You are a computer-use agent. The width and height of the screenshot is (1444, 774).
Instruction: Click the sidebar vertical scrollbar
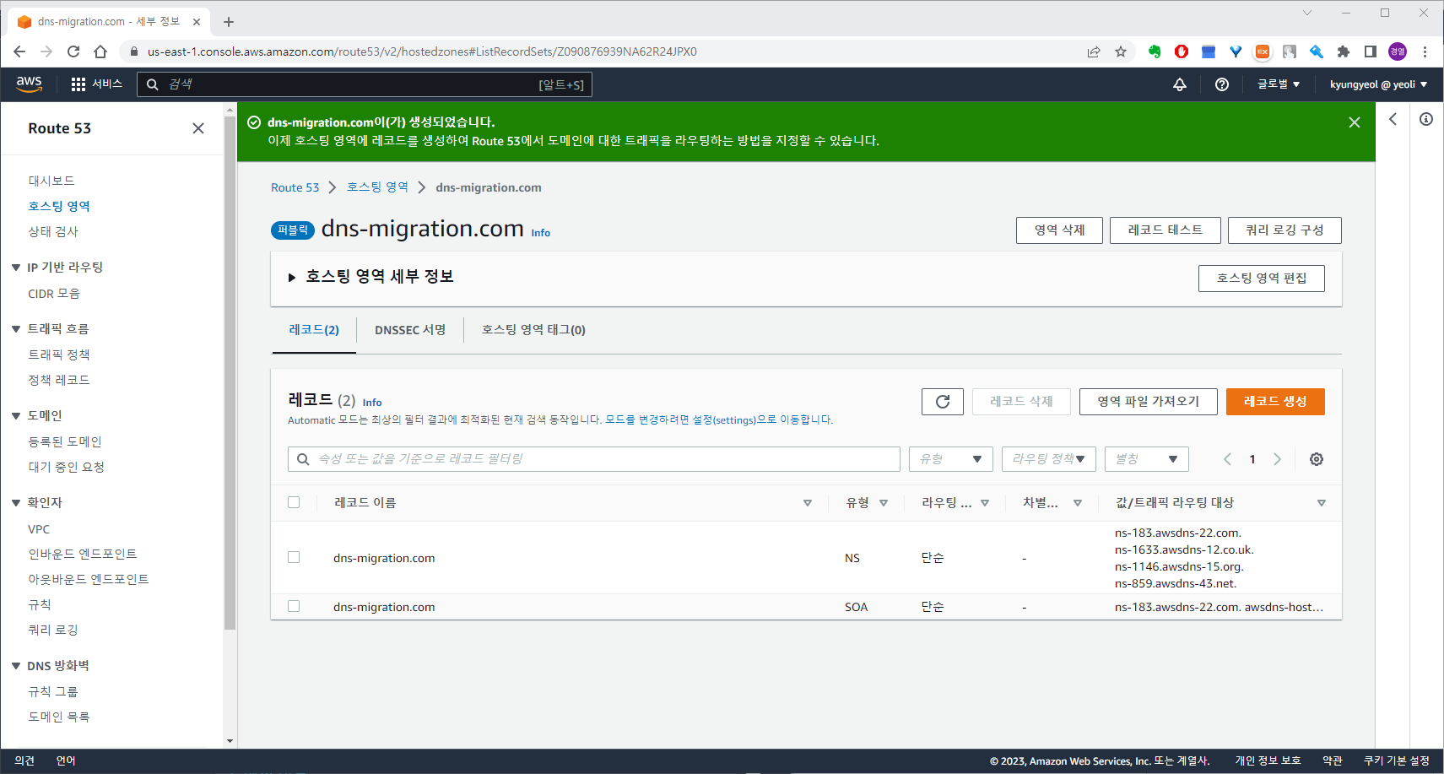tap(230, 371)
